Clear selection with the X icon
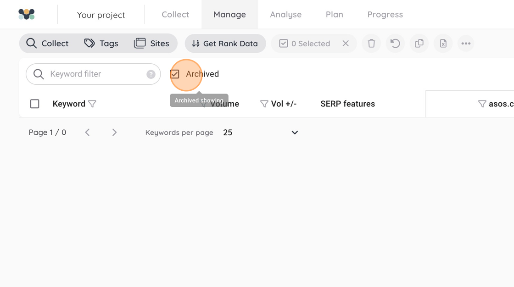This screenshot has width=514, height=287. coord(346,43)
